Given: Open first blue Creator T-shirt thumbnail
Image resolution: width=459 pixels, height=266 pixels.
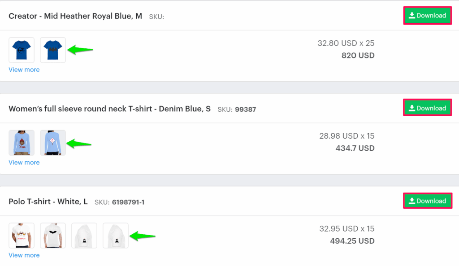Looking at the screenshot, I should coord(22,50).
